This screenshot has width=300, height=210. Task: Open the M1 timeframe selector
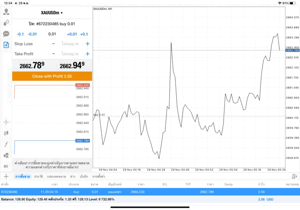pyautogui.click(x=6, y=166)
